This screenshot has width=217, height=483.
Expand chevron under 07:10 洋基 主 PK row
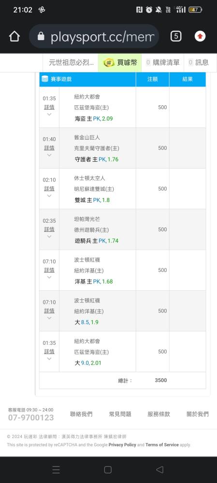(49, 277)
